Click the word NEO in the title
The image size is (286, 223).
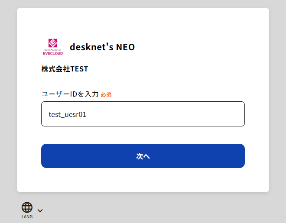click(125, 47)
